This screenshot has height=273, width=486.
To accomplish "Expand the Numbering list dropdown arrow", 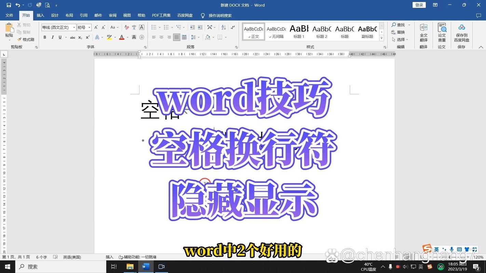I will pyautogui.click(x=172, y=27).
